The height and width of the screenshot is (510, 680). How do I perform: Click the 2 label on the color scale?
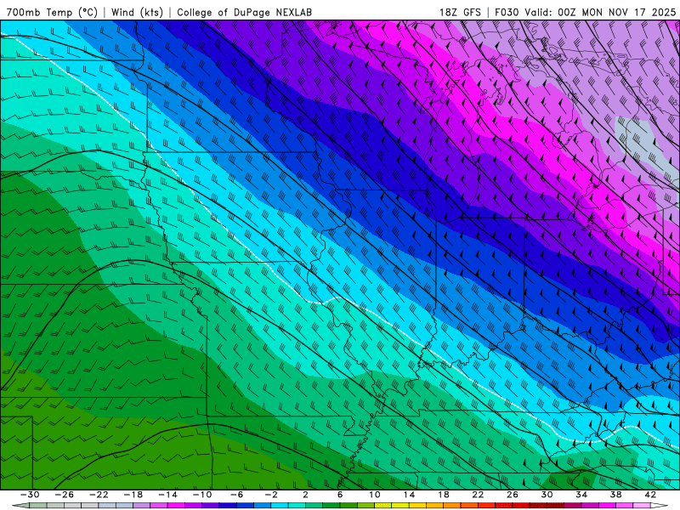coord(306,495)
